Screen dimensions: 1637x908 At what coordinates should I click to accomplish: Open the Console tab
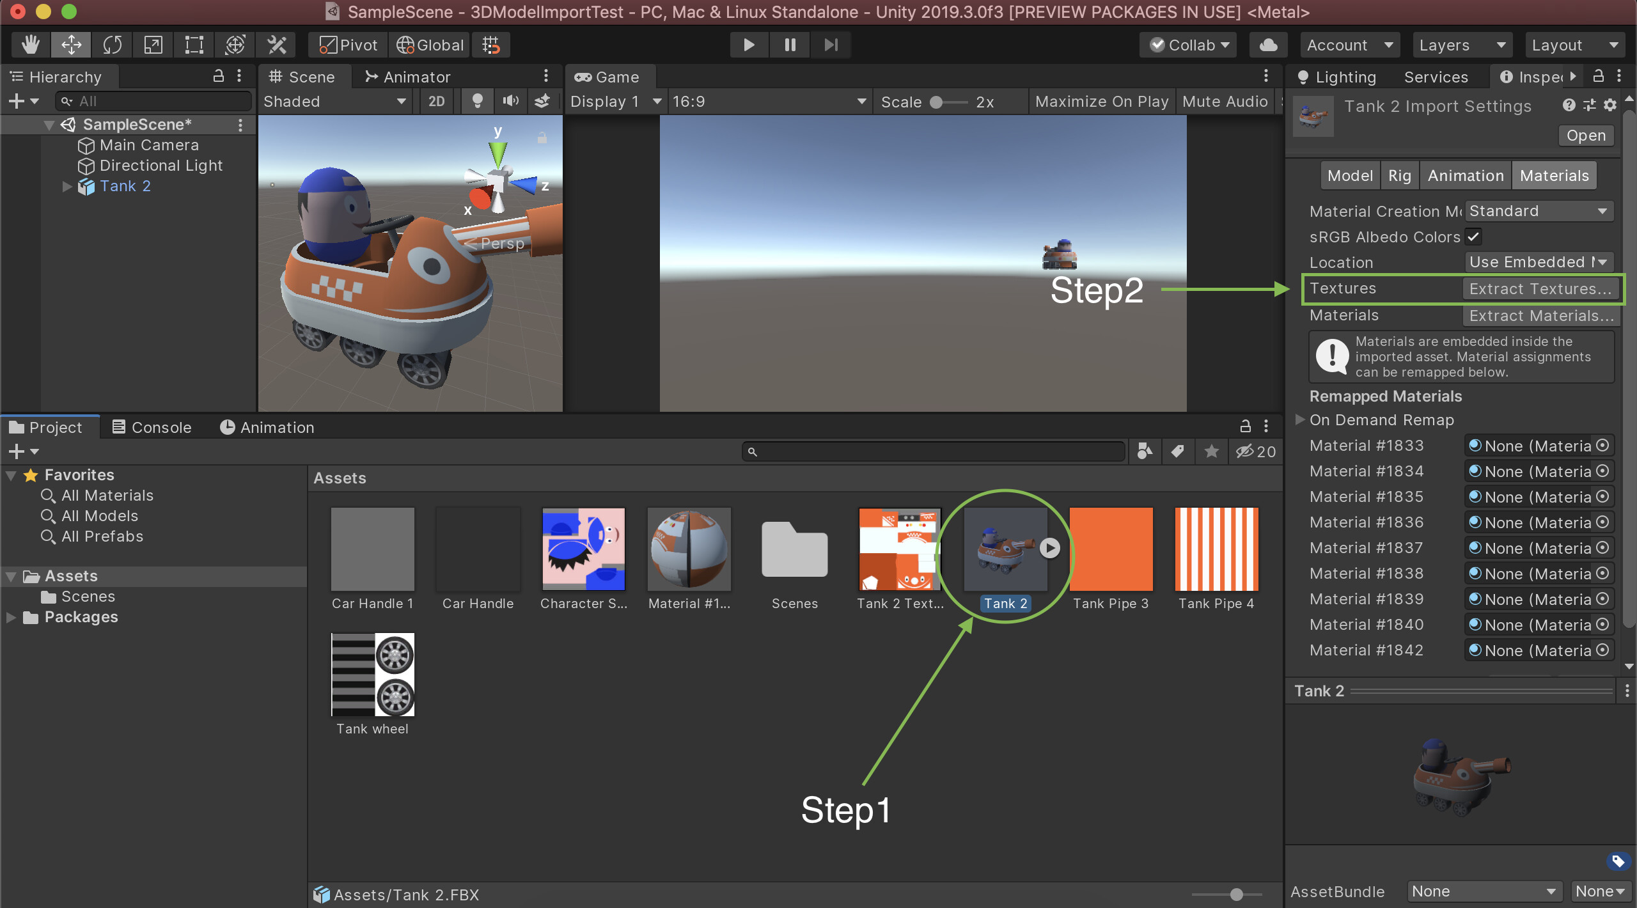click(152, 427)
